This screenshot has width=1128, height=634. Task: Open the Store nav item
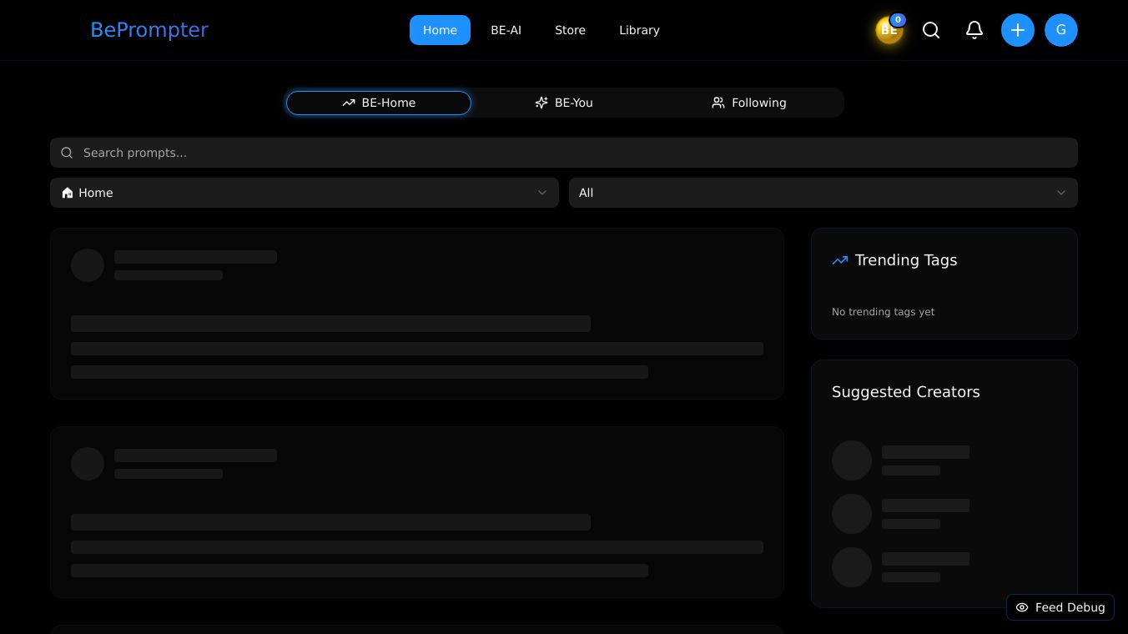point(570,30)
